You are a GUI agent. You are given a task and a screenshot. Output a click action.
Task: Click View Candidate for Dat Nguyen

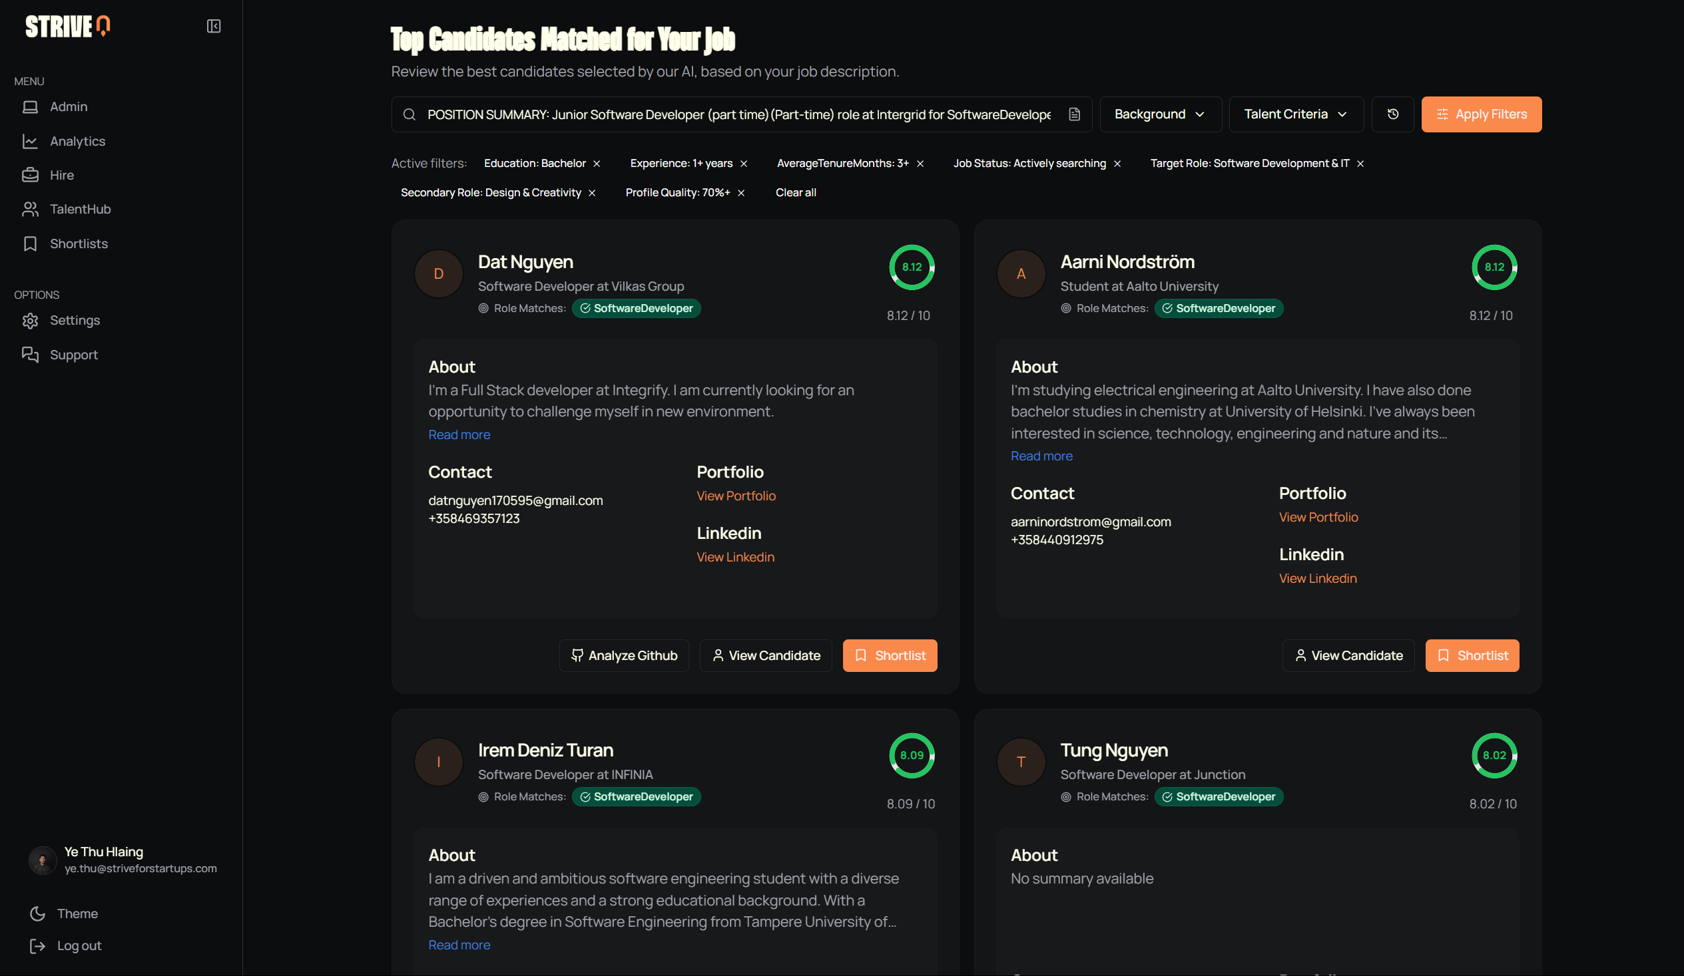coord(766,656)
